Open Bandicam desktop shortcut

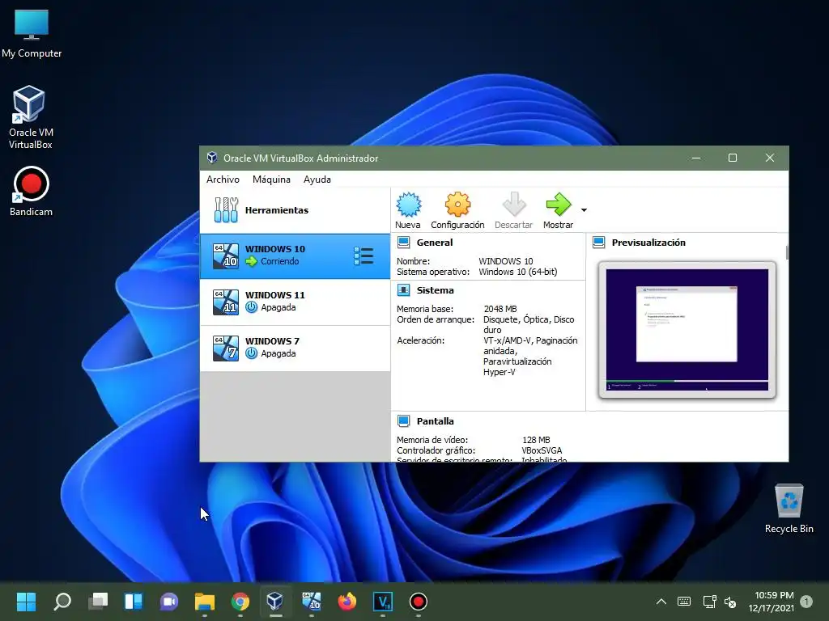pyautogui.click(x=31, y=191)
